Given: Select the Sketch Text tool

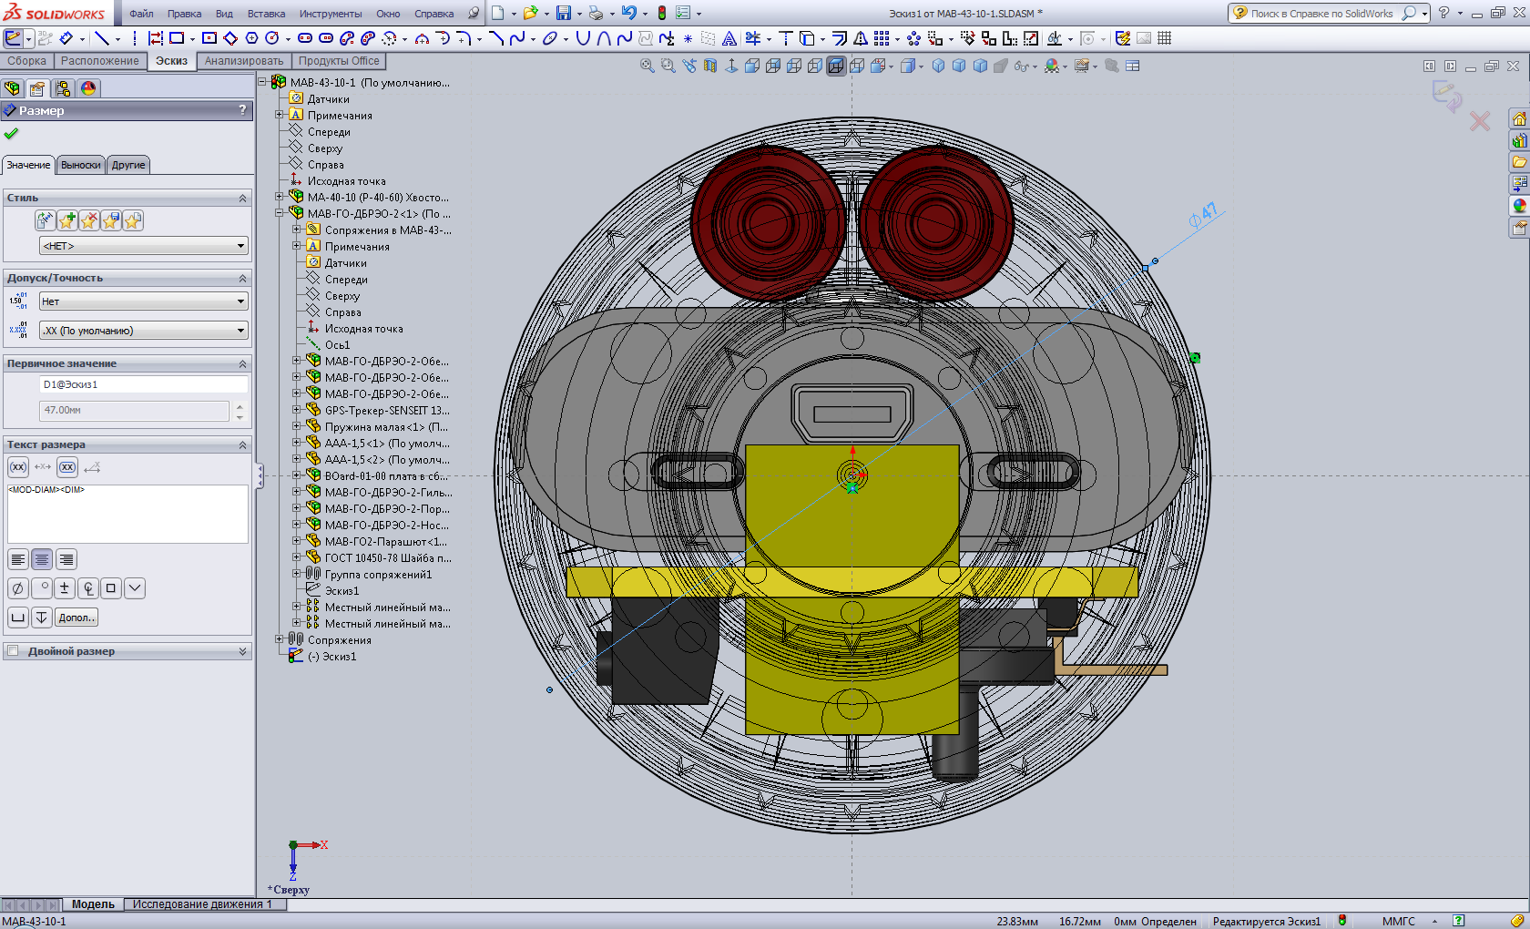Looking at the screenshot, I should (729, 38).
